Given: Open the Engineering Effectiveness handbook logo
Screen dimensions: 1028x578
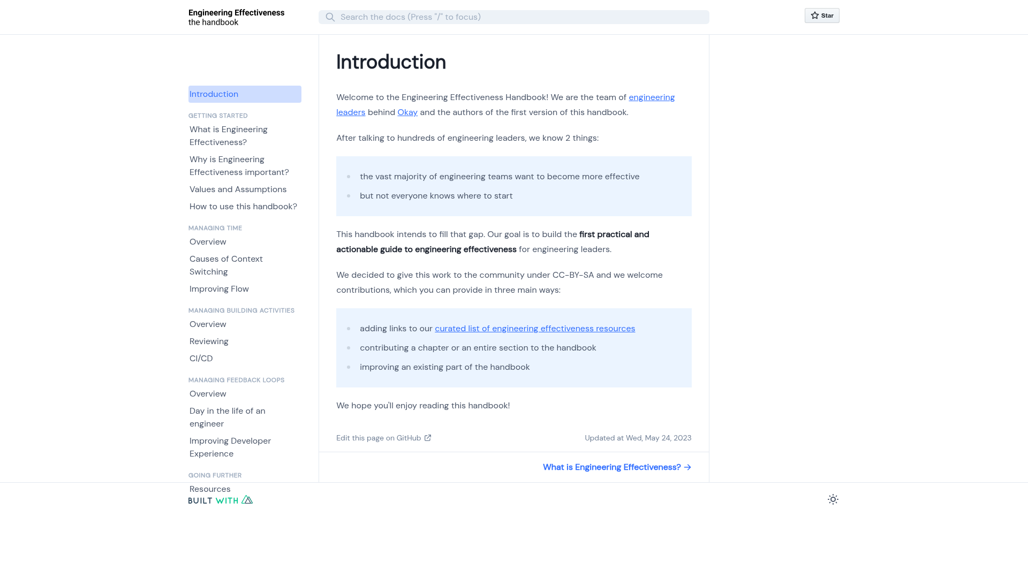Looking at the screenshot, I should pos(236,17).
